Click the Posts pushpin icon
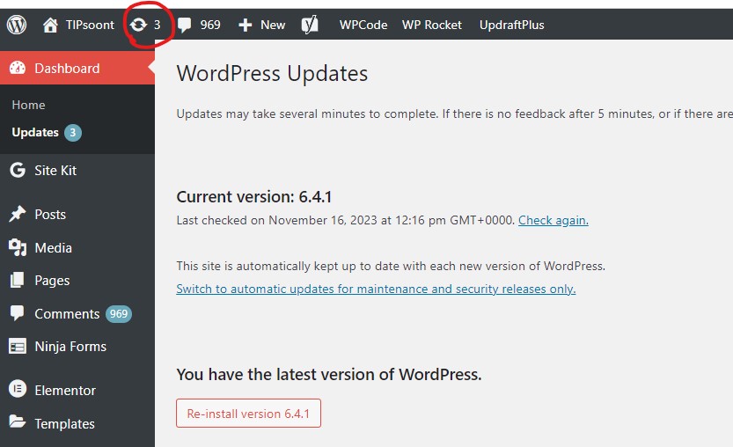 (18, 215)
